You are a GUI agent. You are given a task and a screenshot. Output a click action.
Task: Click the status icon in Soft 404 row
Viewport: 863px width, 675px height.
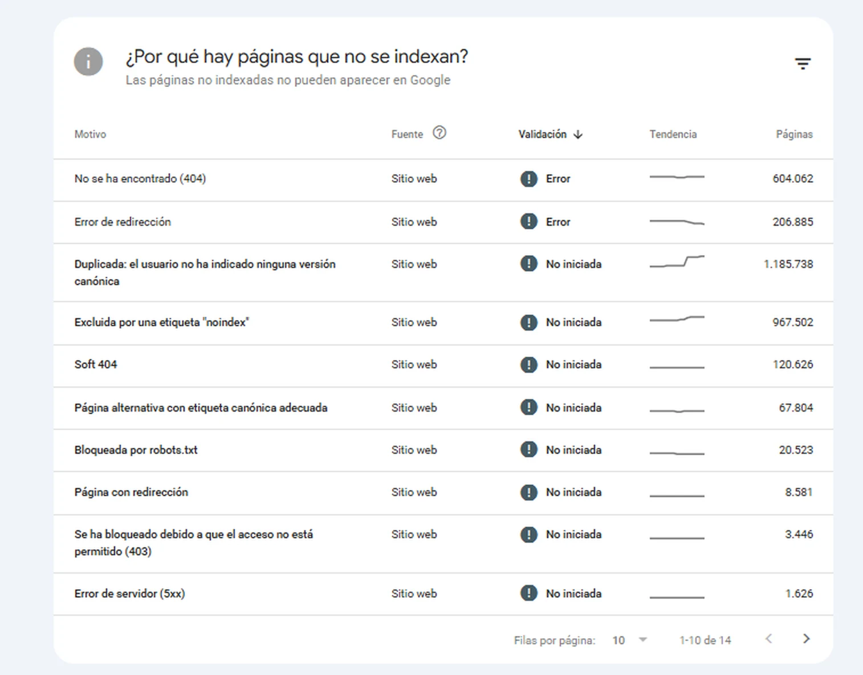point(529,365)
